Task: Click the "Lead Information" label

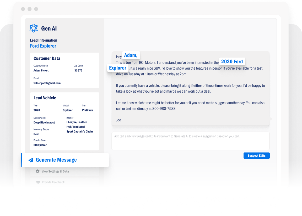Action: tap(44, 40)
